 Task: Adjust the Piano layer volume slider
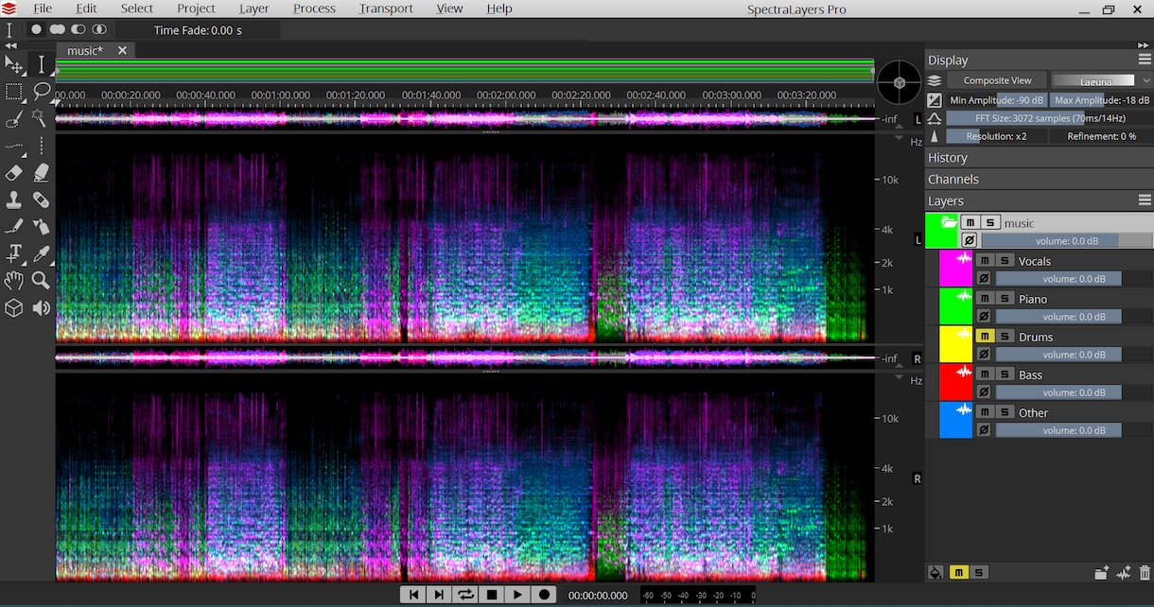point(1058,317)
